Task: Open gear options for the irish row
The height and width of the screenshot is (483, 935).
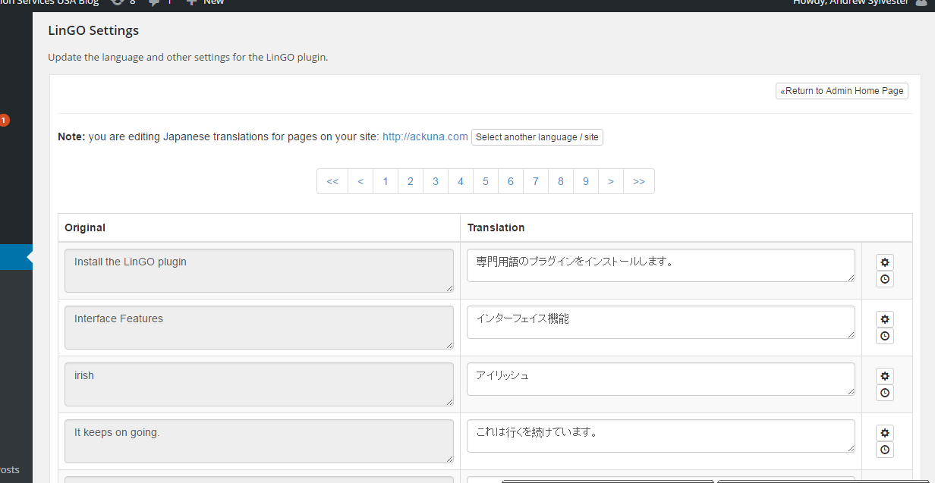Action: [885, 375]
